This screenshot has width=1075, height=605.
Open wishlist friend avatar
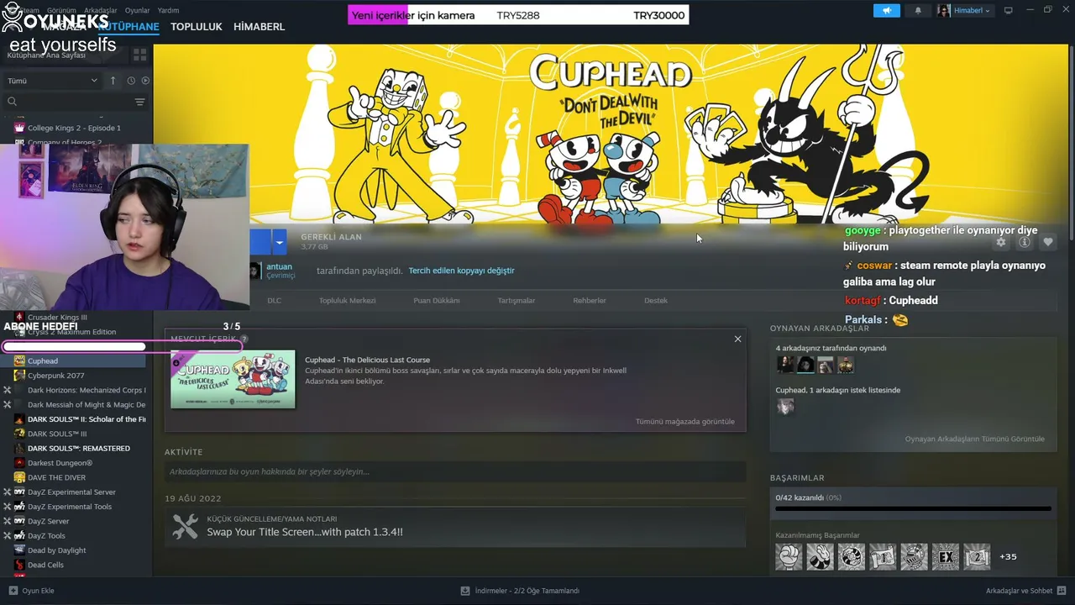pyautogui.click(x=785, y=407)
